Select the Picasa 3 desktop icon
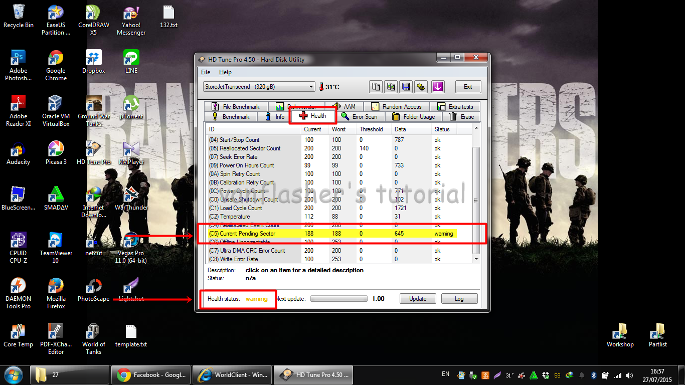 56,153
